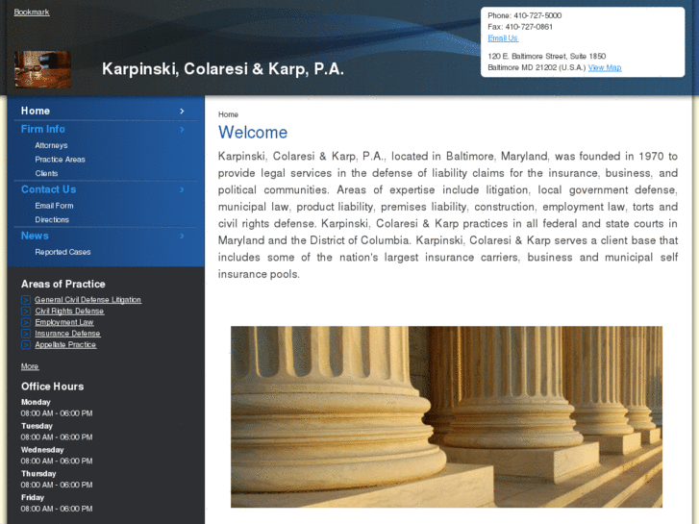Click the Areas of Practice heading

62,284
